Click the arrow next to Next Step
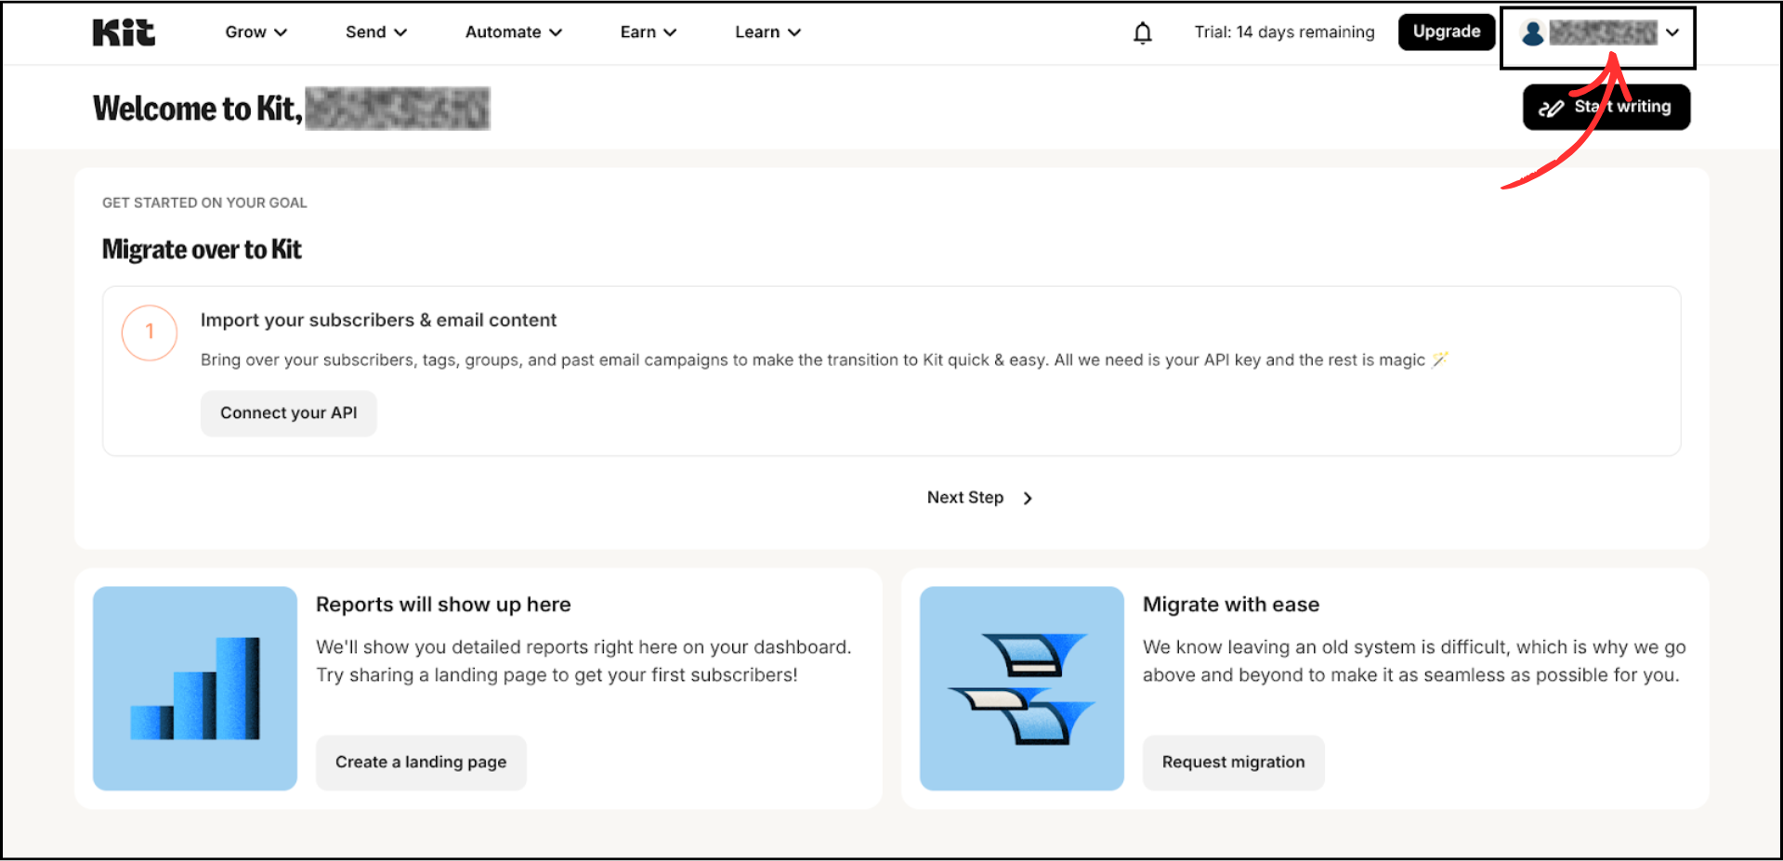 coord(1027,498)
